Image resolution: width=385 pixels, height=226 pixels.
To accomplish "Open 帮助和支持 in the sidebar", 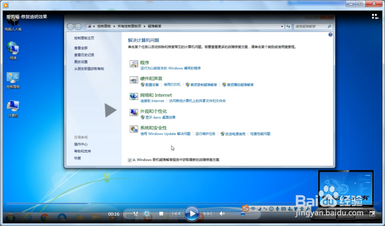I will pos(82,151).
